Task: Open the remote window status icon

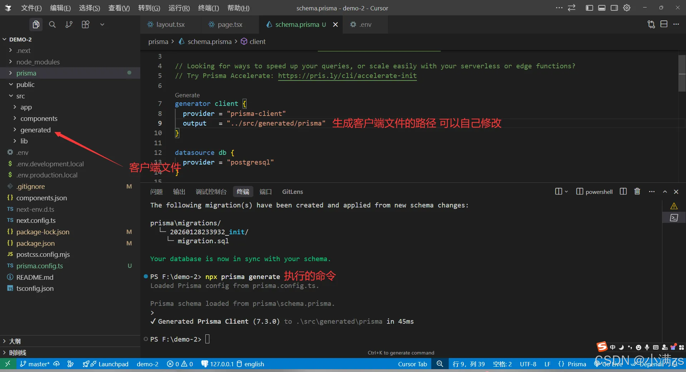Action: pos(8,364)
